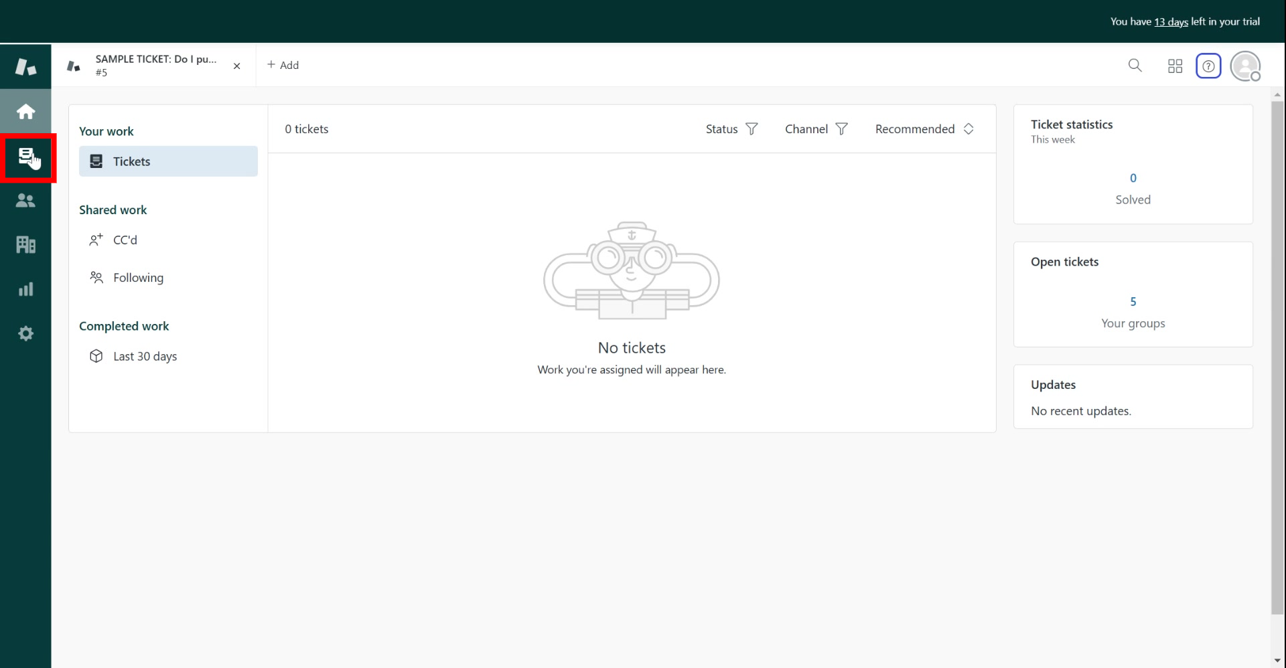Open the Channel filter dropdown
This screenshot has height=668, width=1286.
[x=816, y=129]
